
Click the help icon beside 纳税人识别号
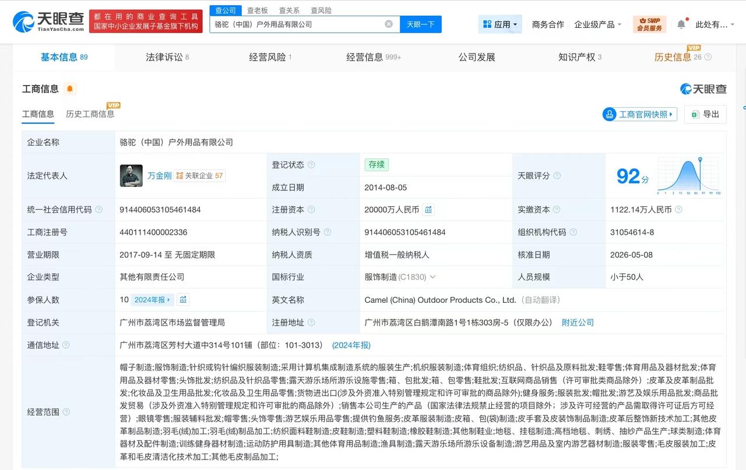pos(328,232)
